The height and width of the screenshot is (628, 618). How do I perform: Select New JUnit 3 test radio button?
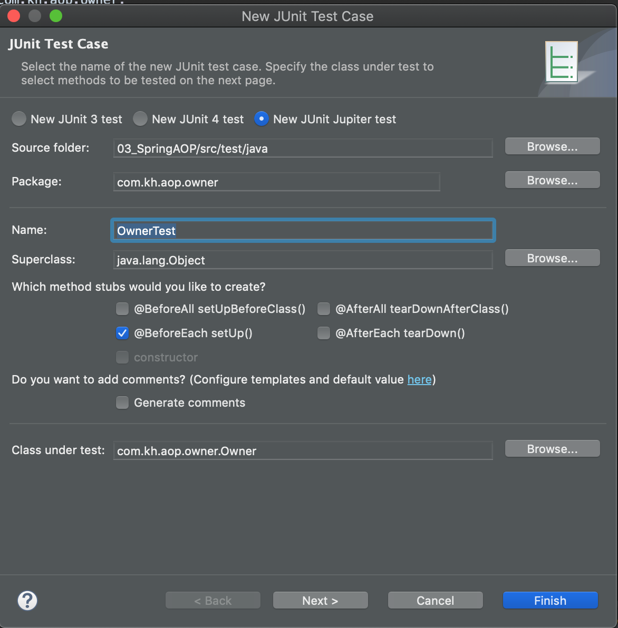(x=19, y=119)
